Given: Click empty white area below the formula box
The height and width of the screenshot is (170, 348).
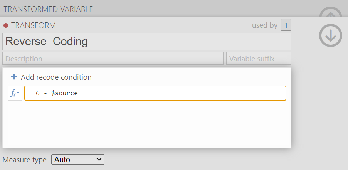Looking at the screenshot, I should click(146, 124).
